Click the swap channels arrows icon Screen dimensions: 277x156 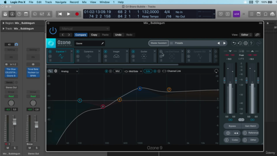(236, 133)
